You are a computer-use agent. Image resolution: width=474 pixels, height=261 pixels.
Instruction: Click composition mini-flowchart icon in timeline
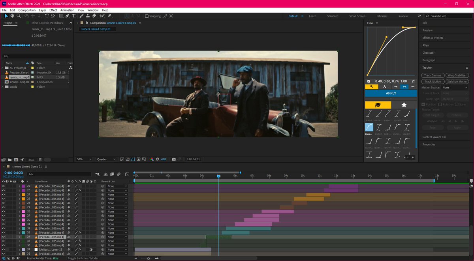(97, 174)
